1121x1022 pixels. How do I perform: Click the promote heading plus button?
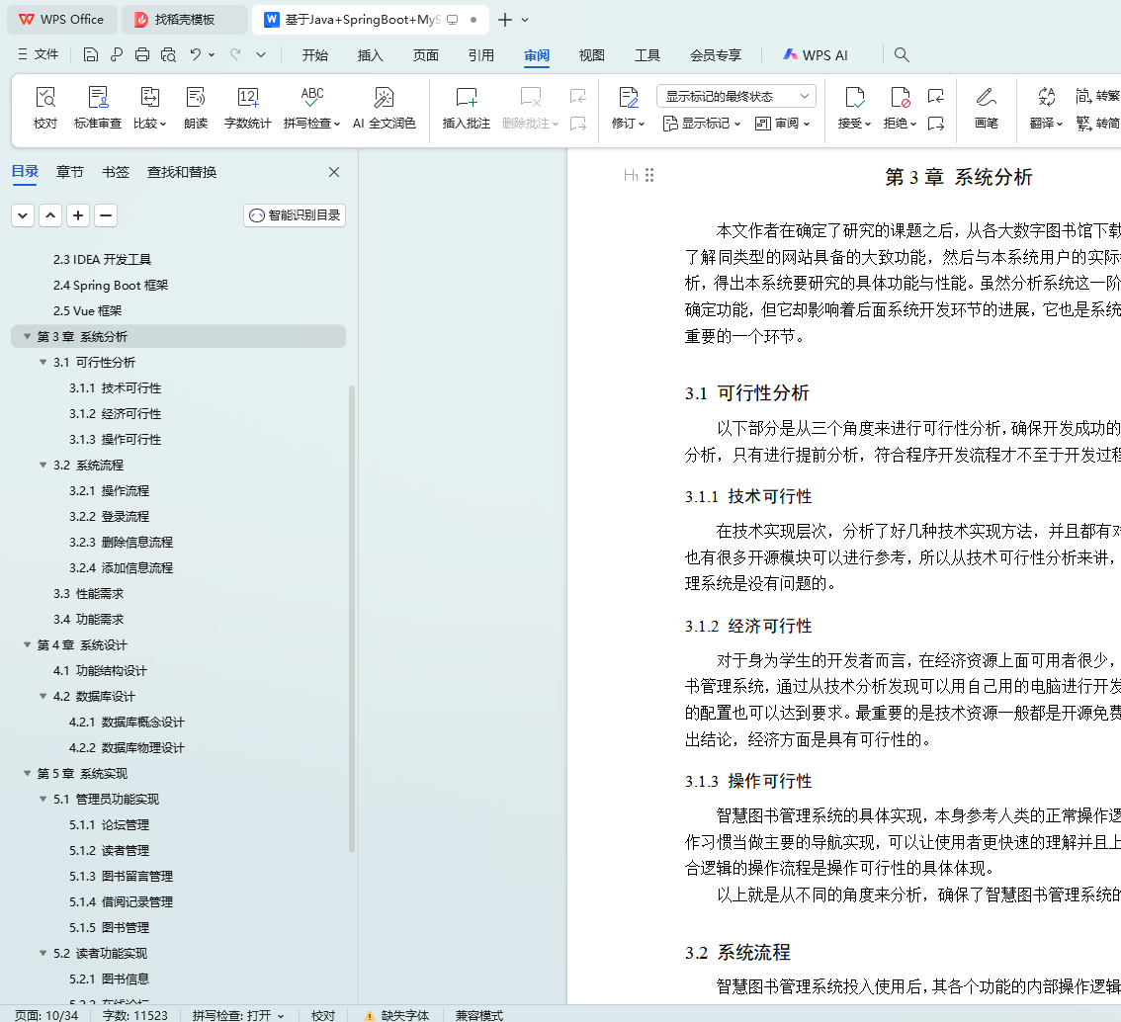78,215
